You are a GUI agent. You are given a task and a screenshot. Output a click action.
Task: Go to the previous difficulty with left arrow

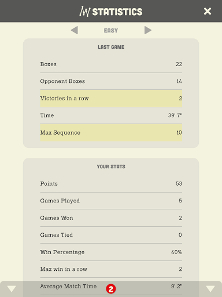75,30
